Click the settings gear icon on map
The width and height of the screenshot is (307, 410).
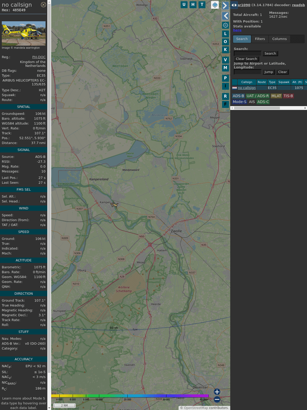225,25
